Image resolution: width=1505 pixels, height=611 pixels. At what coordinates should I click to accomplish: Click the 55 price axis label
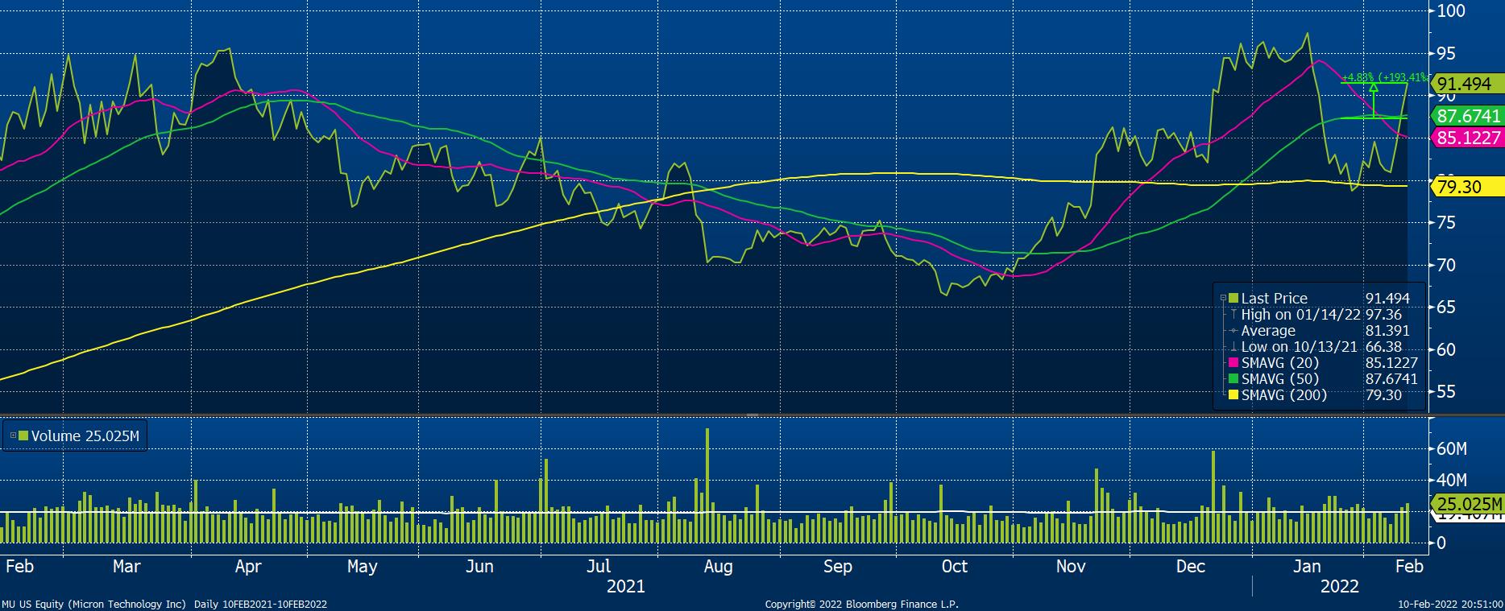click(x=1446, y=391)
